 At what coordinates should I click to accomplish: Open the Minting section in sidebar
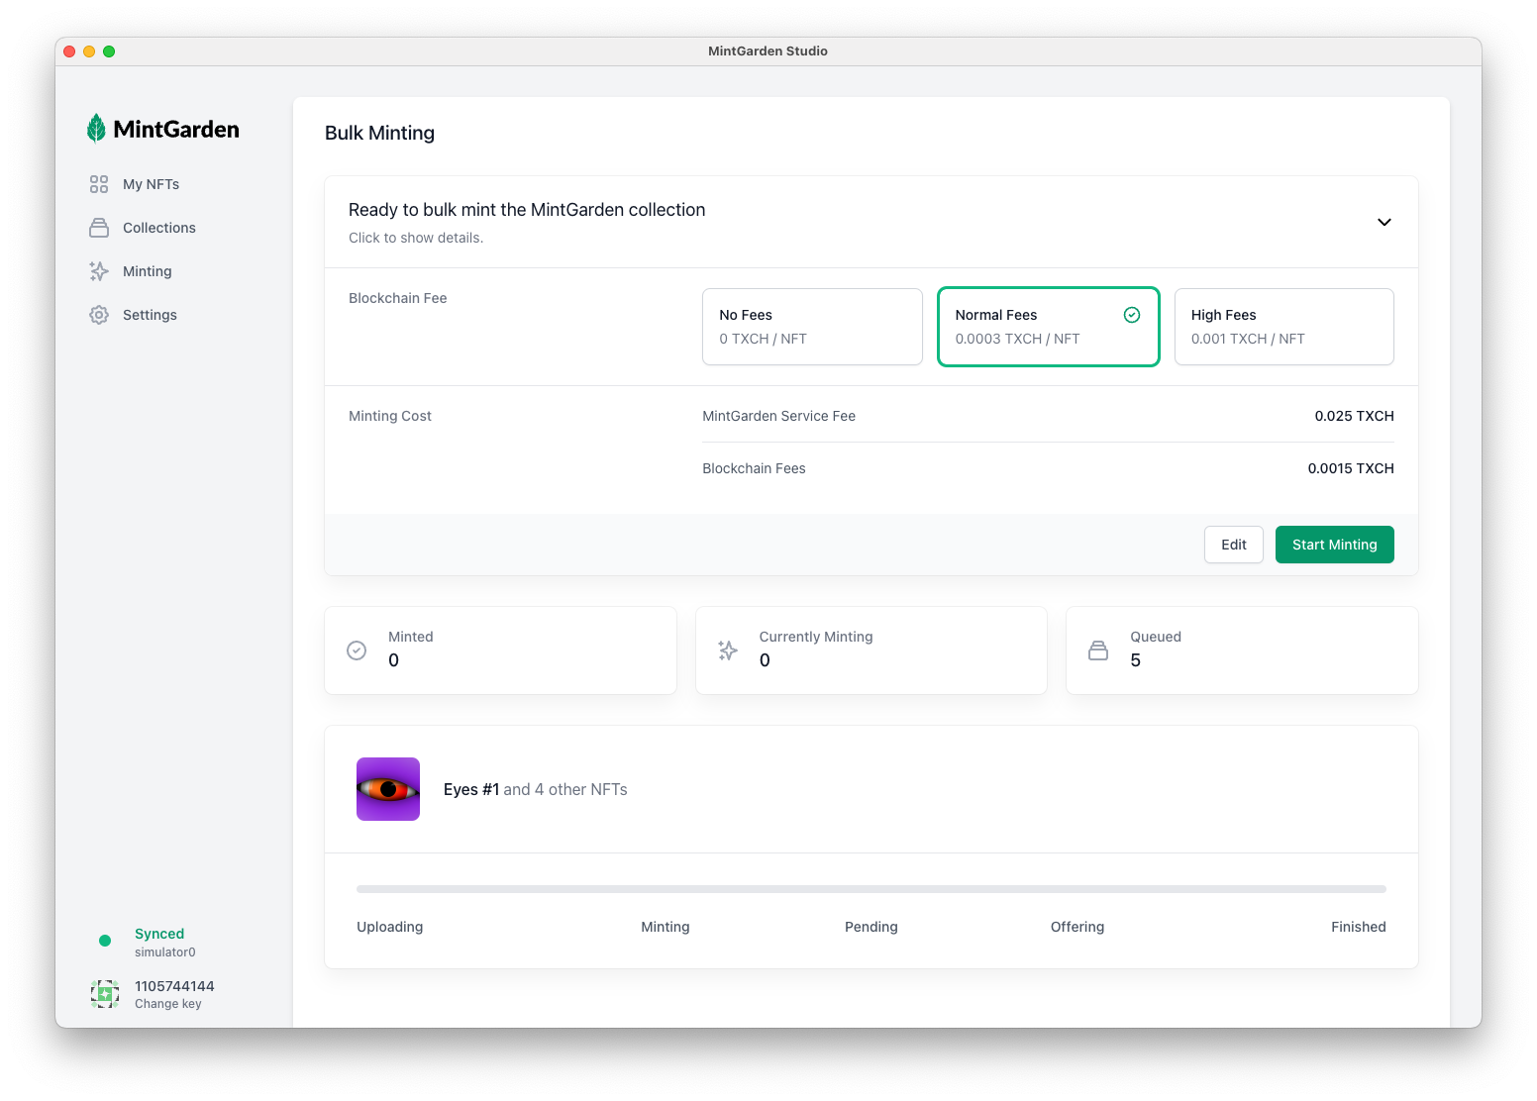coord(147,270)
